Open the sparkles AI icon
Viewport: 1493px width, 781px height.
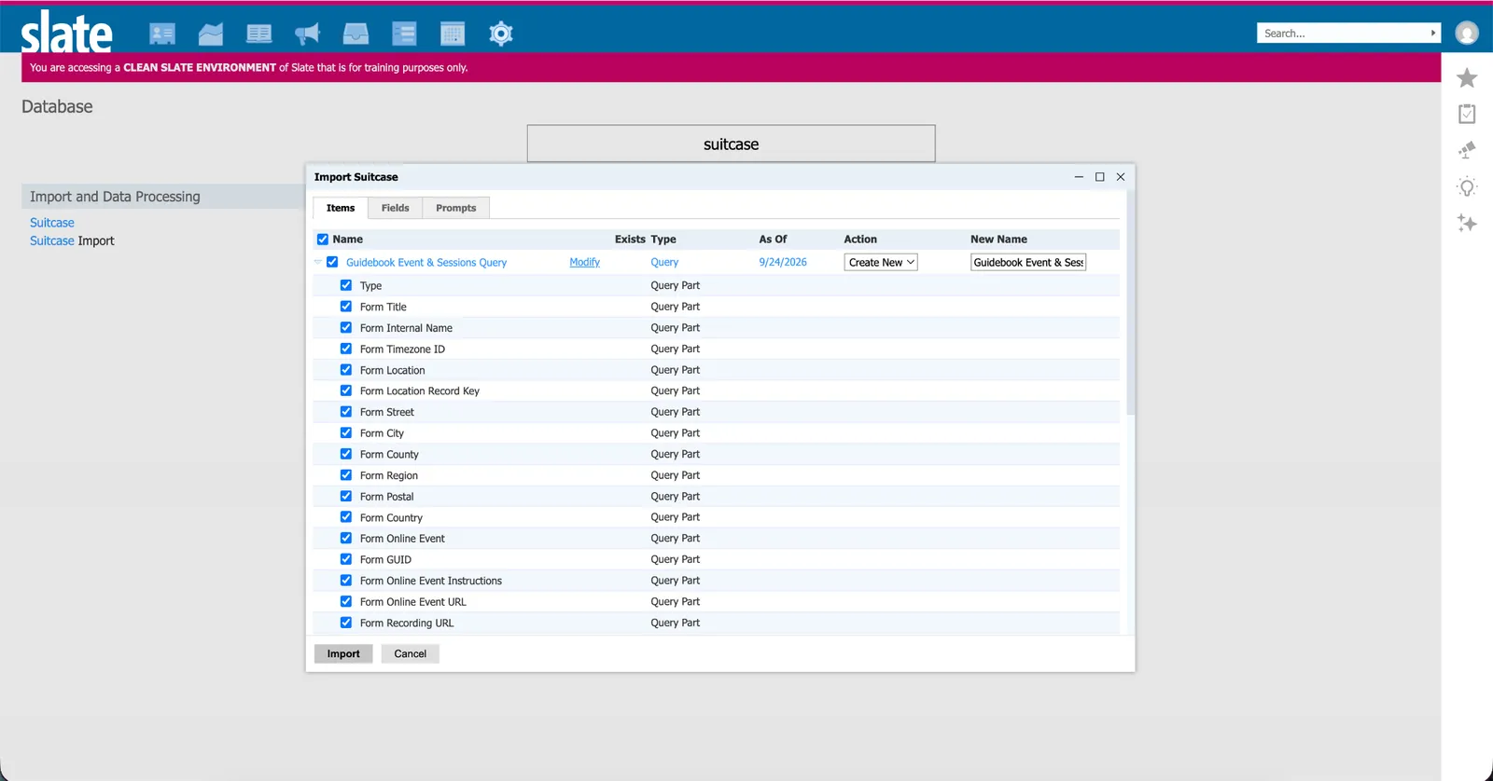tap(1467, 223)
